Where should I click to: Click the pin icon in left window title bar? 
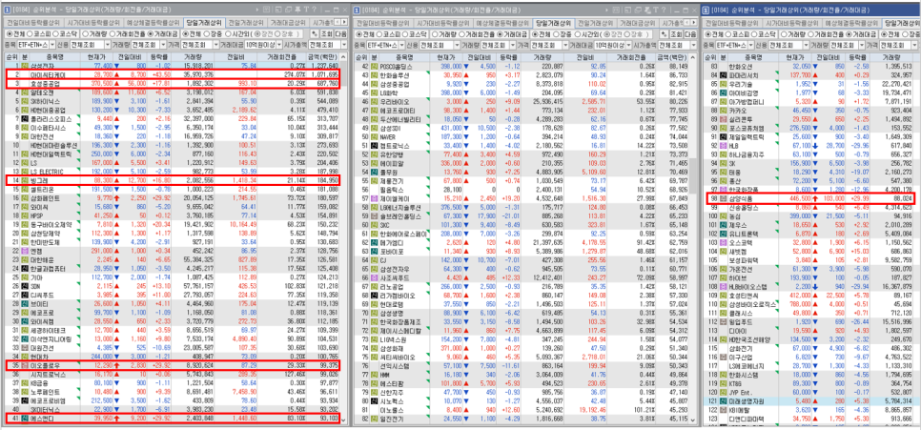pyautogui.click(x=297, y=10)
